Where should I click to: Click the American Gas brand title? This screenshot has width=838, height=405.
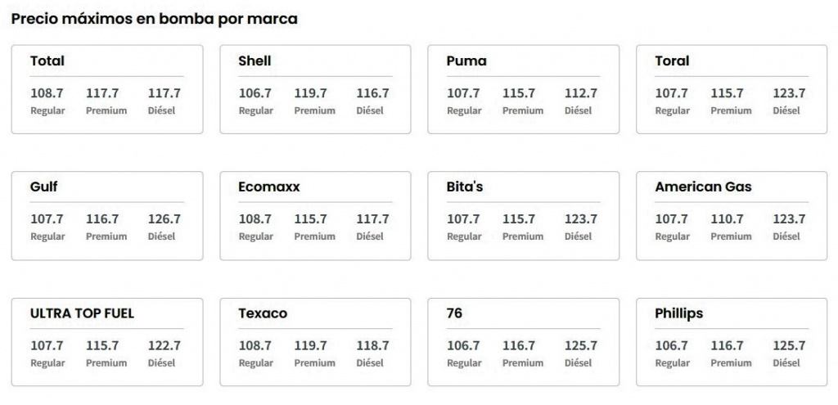(x=703, y=187)
